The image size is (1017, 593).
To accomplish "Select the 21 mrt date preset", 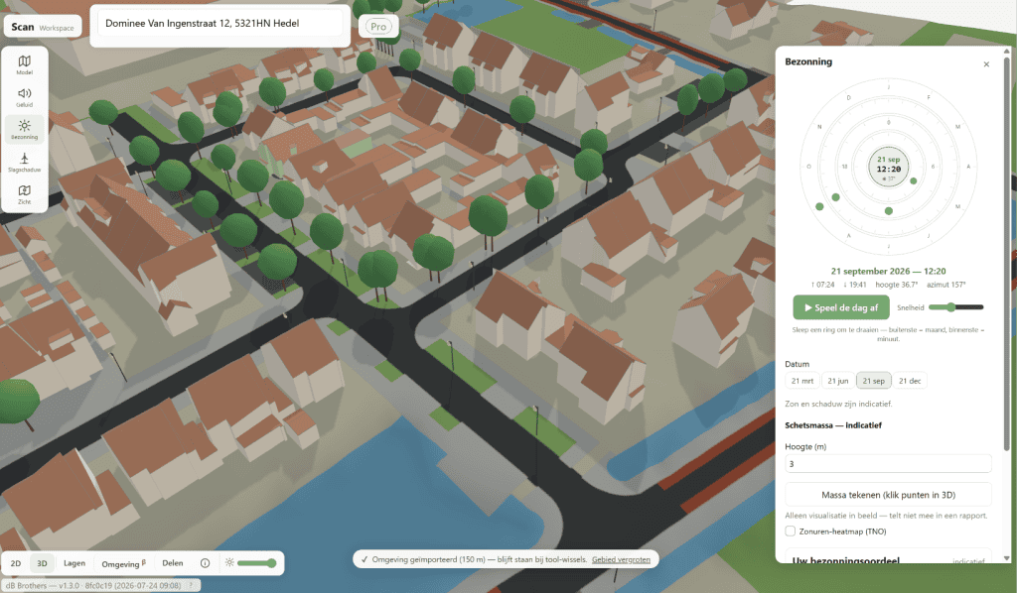I will [801, 381].
